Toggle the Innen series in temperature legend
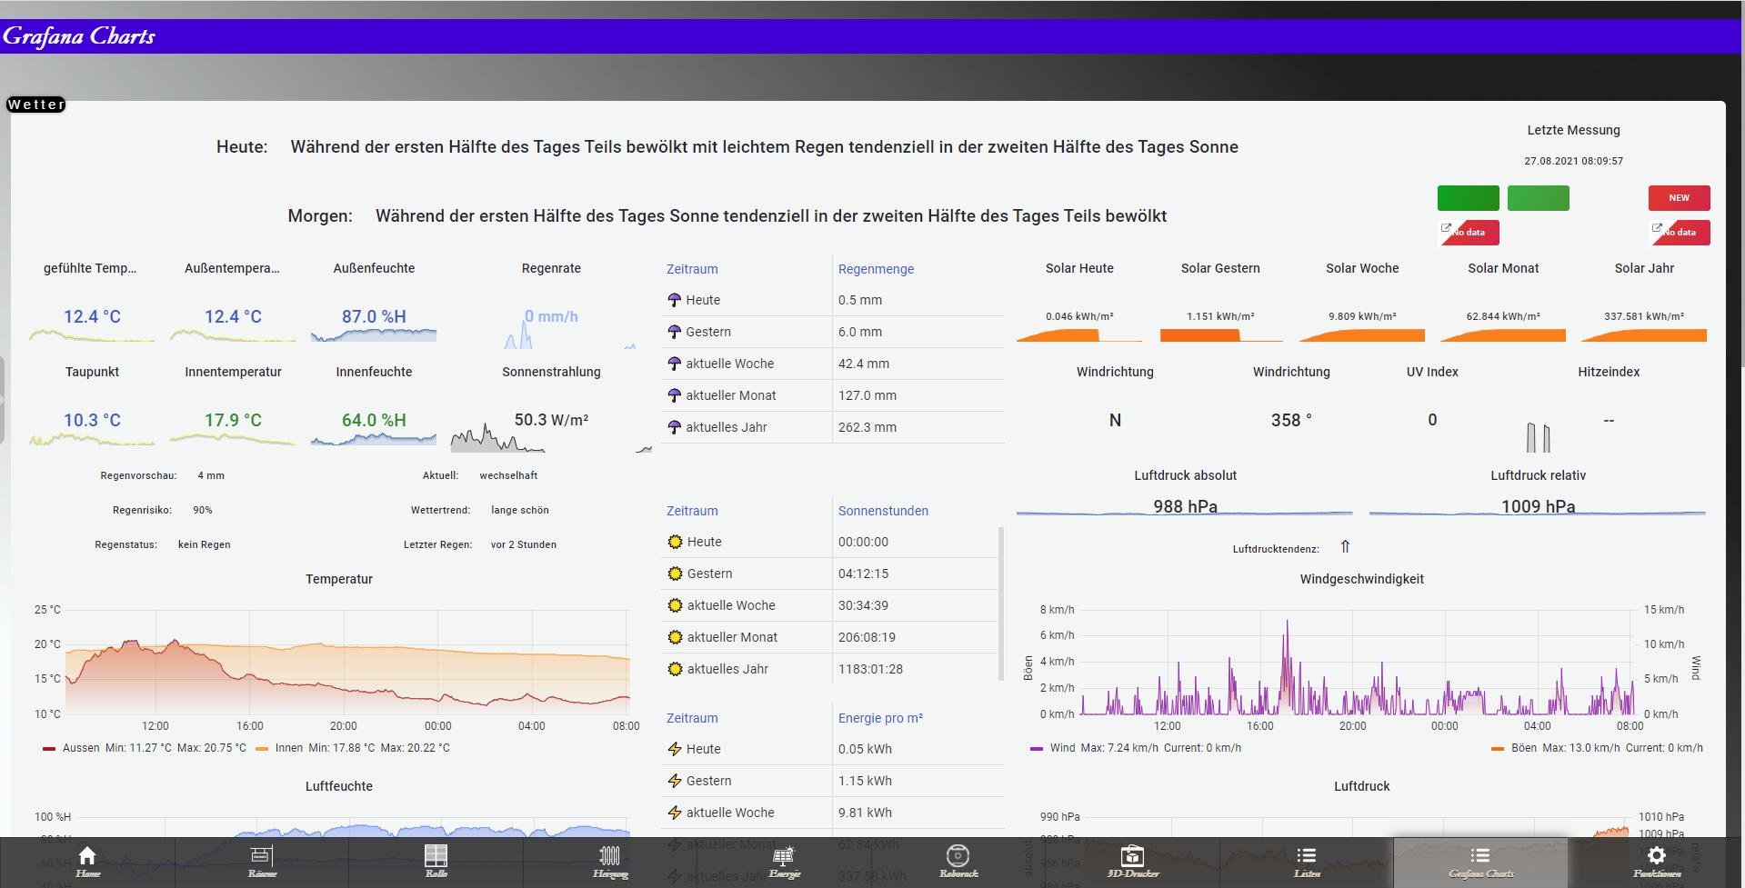Image resolution: width=1745 pixels, height=888 pixels. [288, 748]
